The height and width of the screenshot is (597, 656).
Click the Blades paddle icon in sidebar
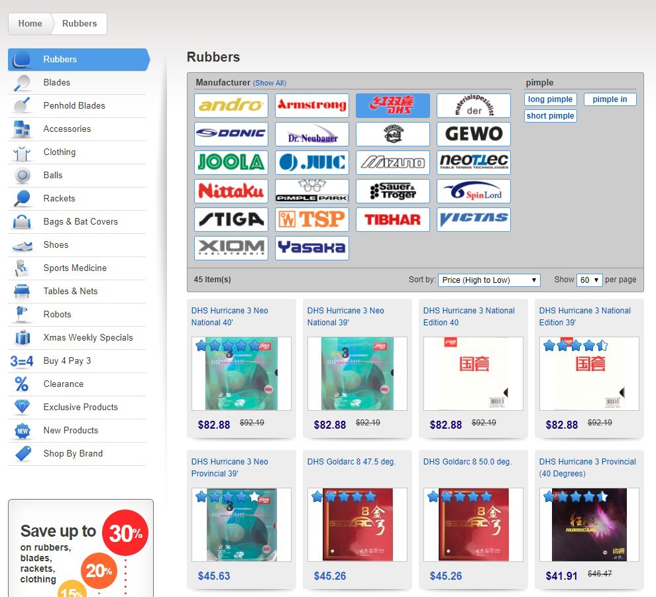coord(22,82)
